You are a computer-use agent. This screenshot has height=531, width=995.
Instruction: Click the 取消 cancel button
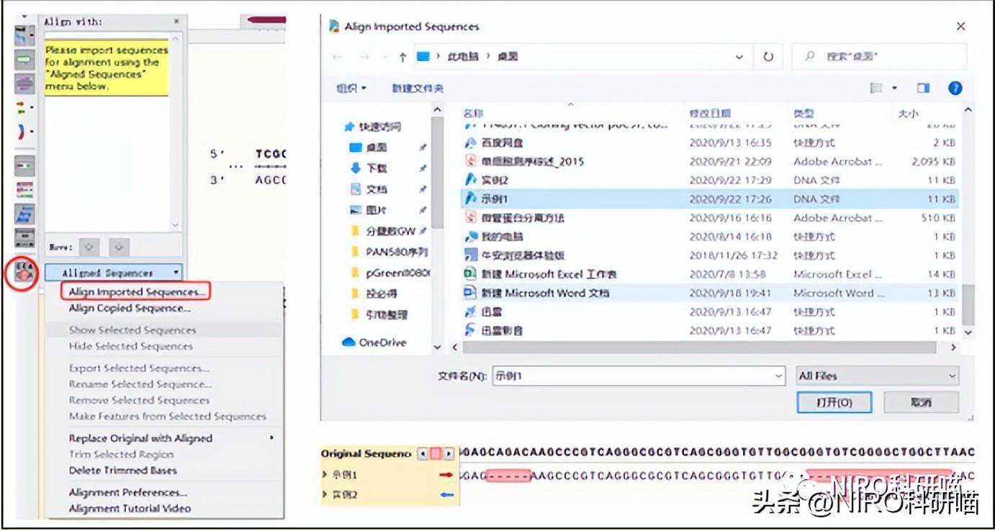(921, 402)
